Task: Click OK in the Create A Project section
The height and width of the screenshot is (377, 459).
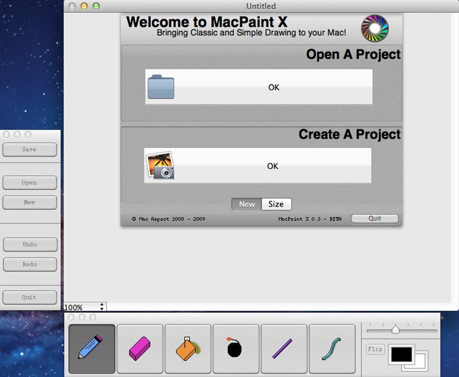Action: click(x=257, y=165)
